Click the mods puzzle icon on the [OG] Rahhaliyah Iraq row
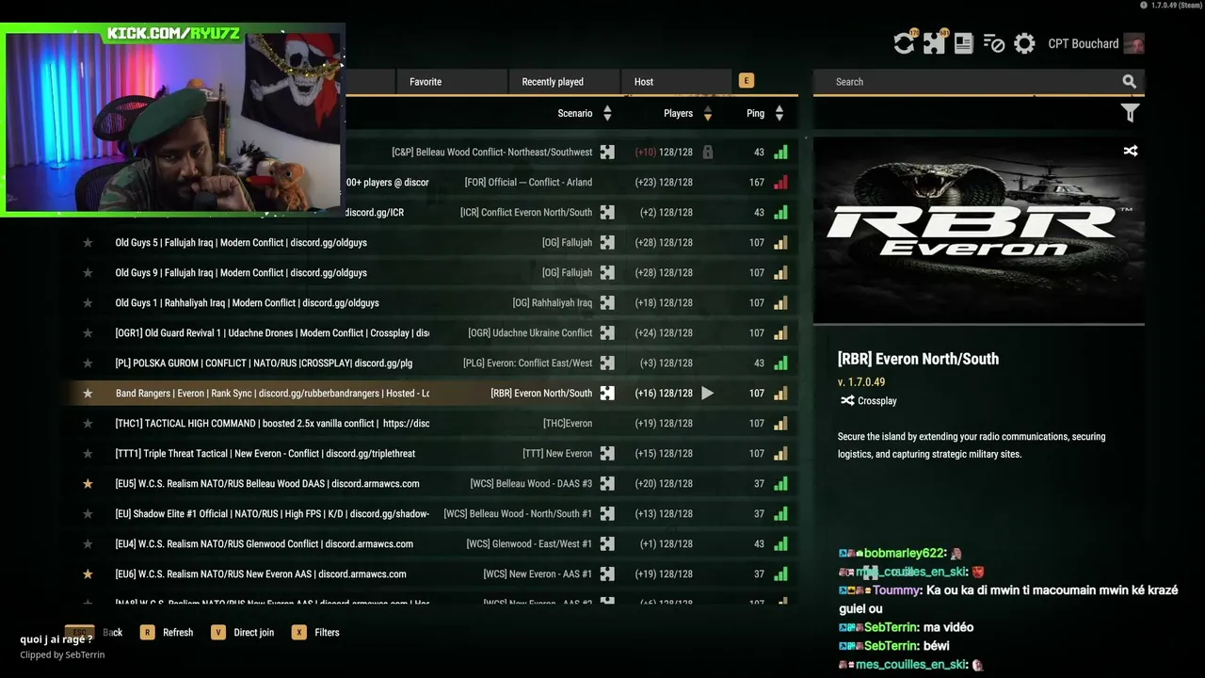Image resolution: width=1205 pixels, height=678 pixels. pyautogui.click(x=607, y=302)
